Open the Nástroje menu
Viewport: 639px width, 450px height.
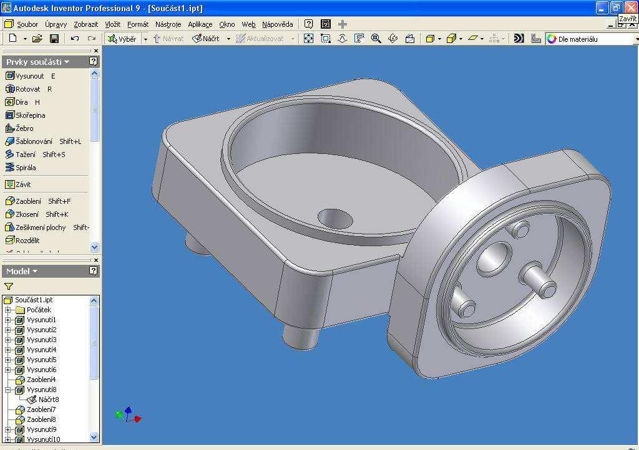(168, 24)
